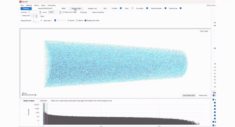235x127 pixels.
Task: Open the Python menu
Action: pos(36,5)
